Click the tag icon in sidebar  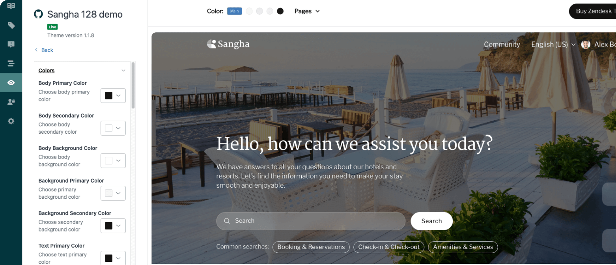[11, 26]
